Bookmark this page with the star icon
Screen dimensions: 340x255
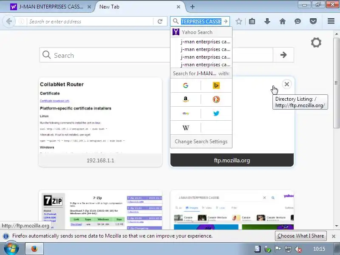click(x=238, y=21)
